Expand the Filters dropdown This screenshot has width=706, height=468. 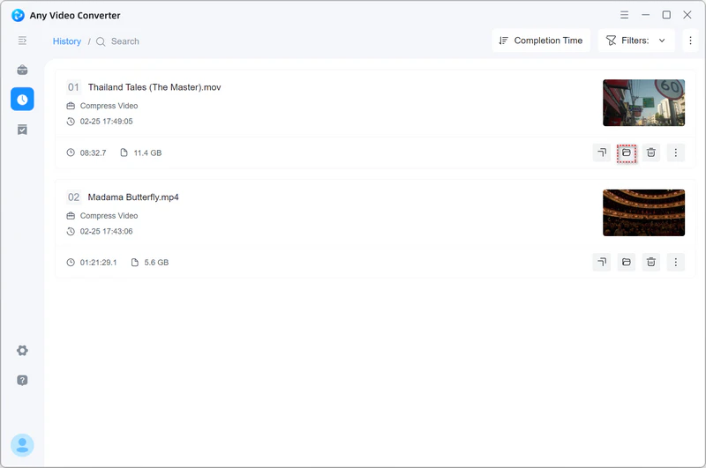(635, 41)
